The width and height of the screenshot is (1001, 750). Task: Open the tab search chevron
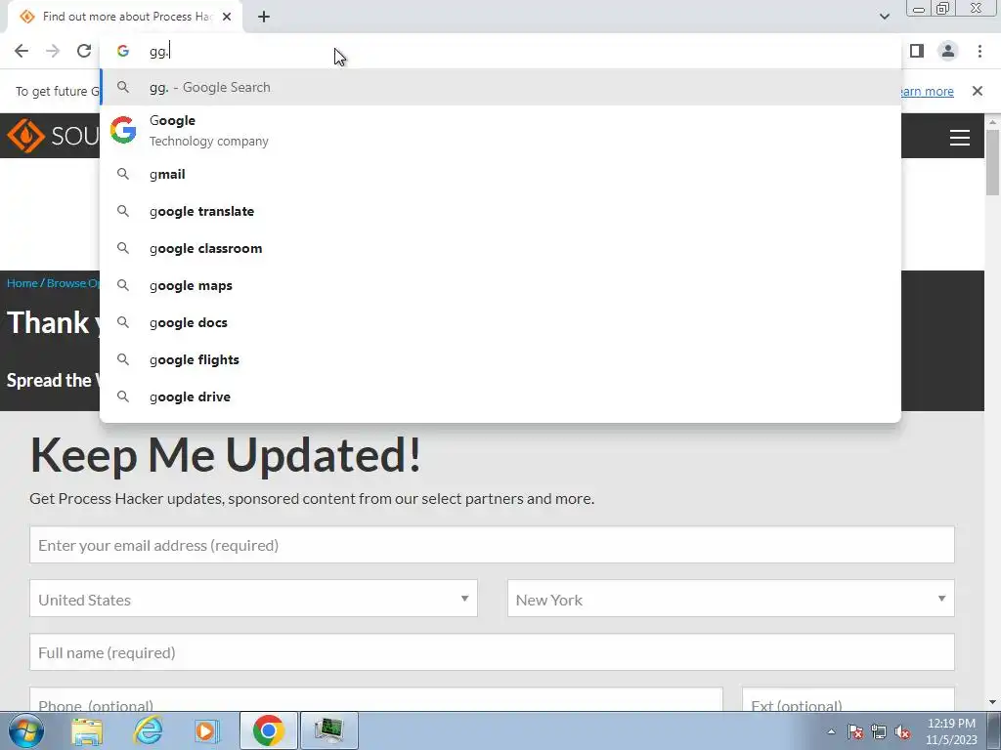tap(884, 17)
